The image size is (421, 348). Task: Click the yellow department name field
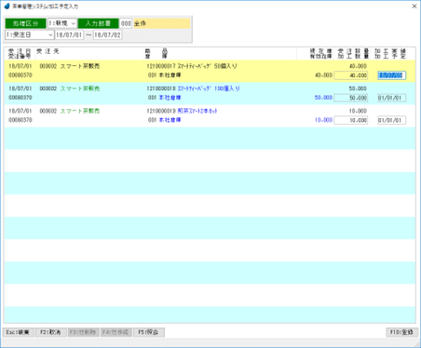point(161,23)
